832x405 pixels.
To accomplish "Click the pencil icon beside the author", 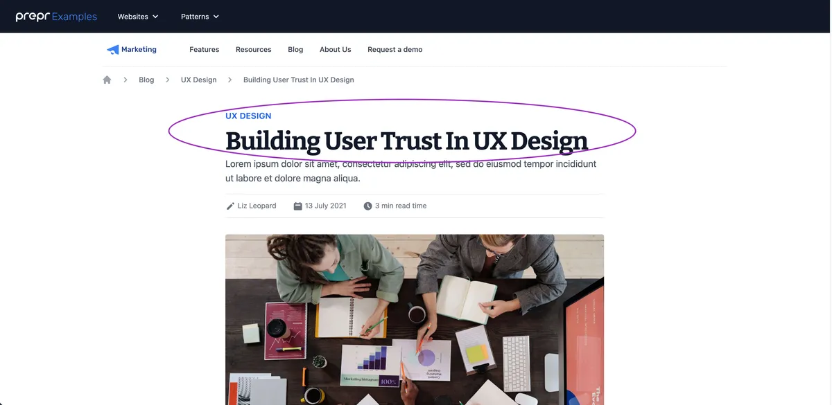I will pos(230,206).
